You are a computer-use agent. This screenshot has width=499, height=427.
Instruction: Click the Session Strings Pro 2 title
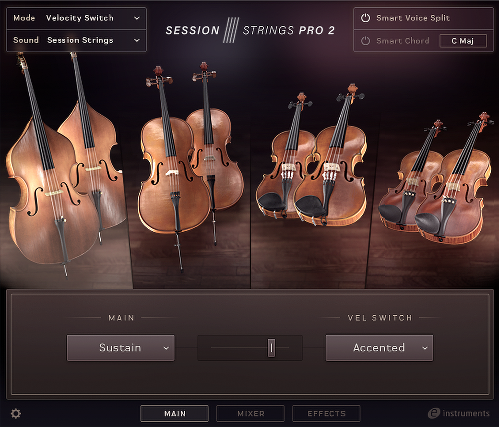(x=250, y=30)
